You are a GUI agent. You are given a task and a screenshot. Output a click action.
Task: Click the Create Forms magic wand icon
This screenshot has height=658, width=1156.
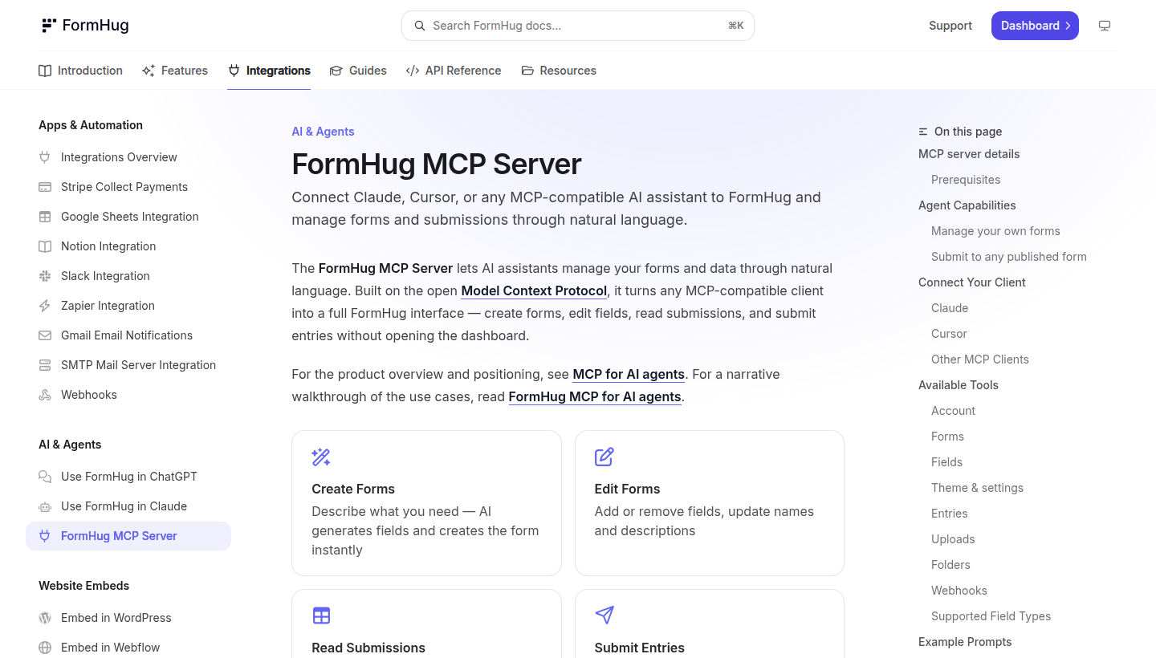tap(321, 457)
